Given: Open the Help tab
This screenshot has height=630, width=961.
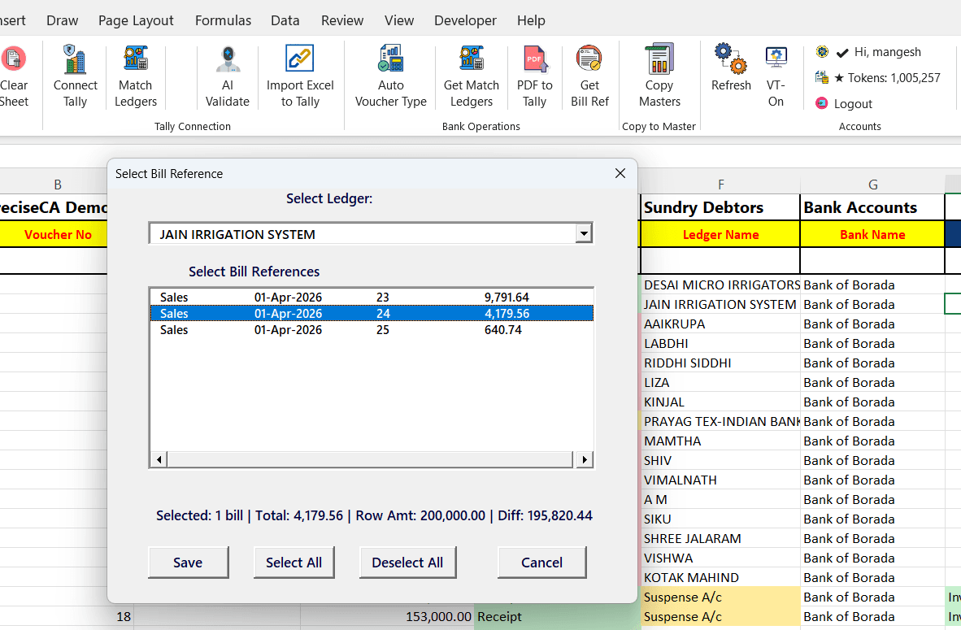Looking at the screenshot, I should (x=531, y=20).
